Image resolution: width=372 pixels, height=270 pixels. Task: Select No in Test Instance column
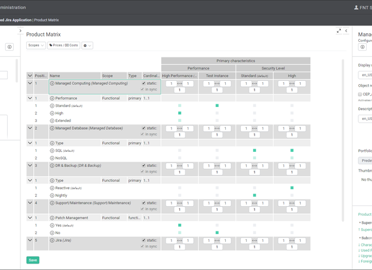217,233
